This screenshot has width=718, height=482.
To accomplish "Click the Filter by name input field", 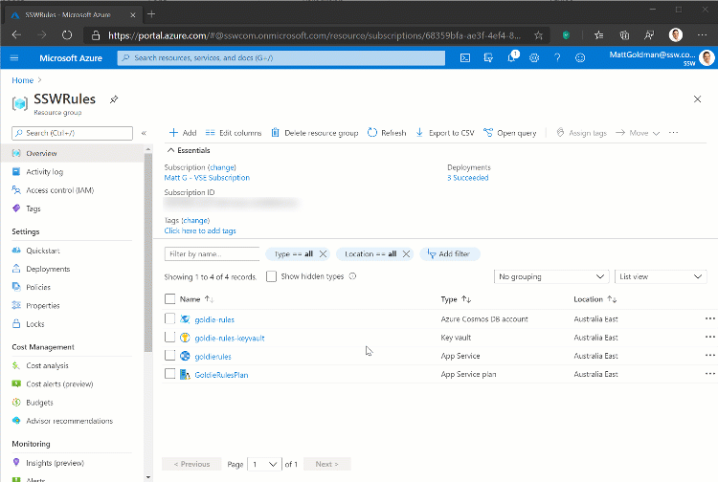I will (x=212, y=253).
